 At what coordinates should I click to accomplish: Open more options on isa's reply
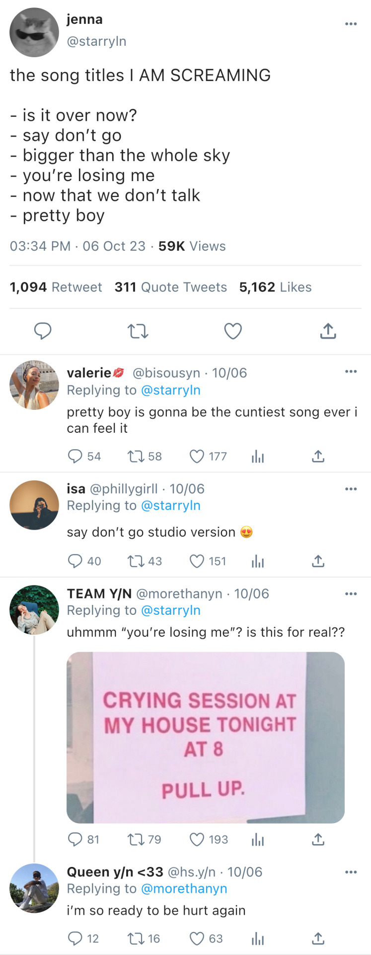pos(351,489)
